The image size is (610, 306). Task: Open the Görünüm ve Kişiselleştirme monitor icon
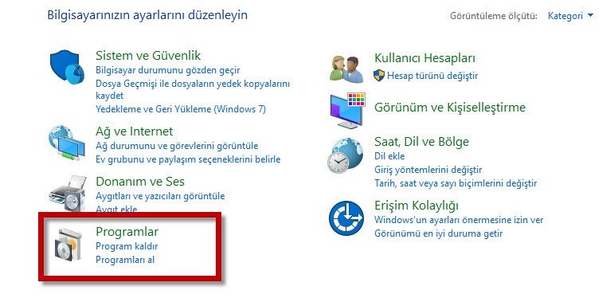click(x=347, y=111)
